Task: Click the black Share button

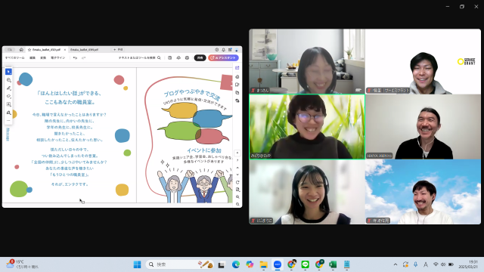Action: coord(200,57)
